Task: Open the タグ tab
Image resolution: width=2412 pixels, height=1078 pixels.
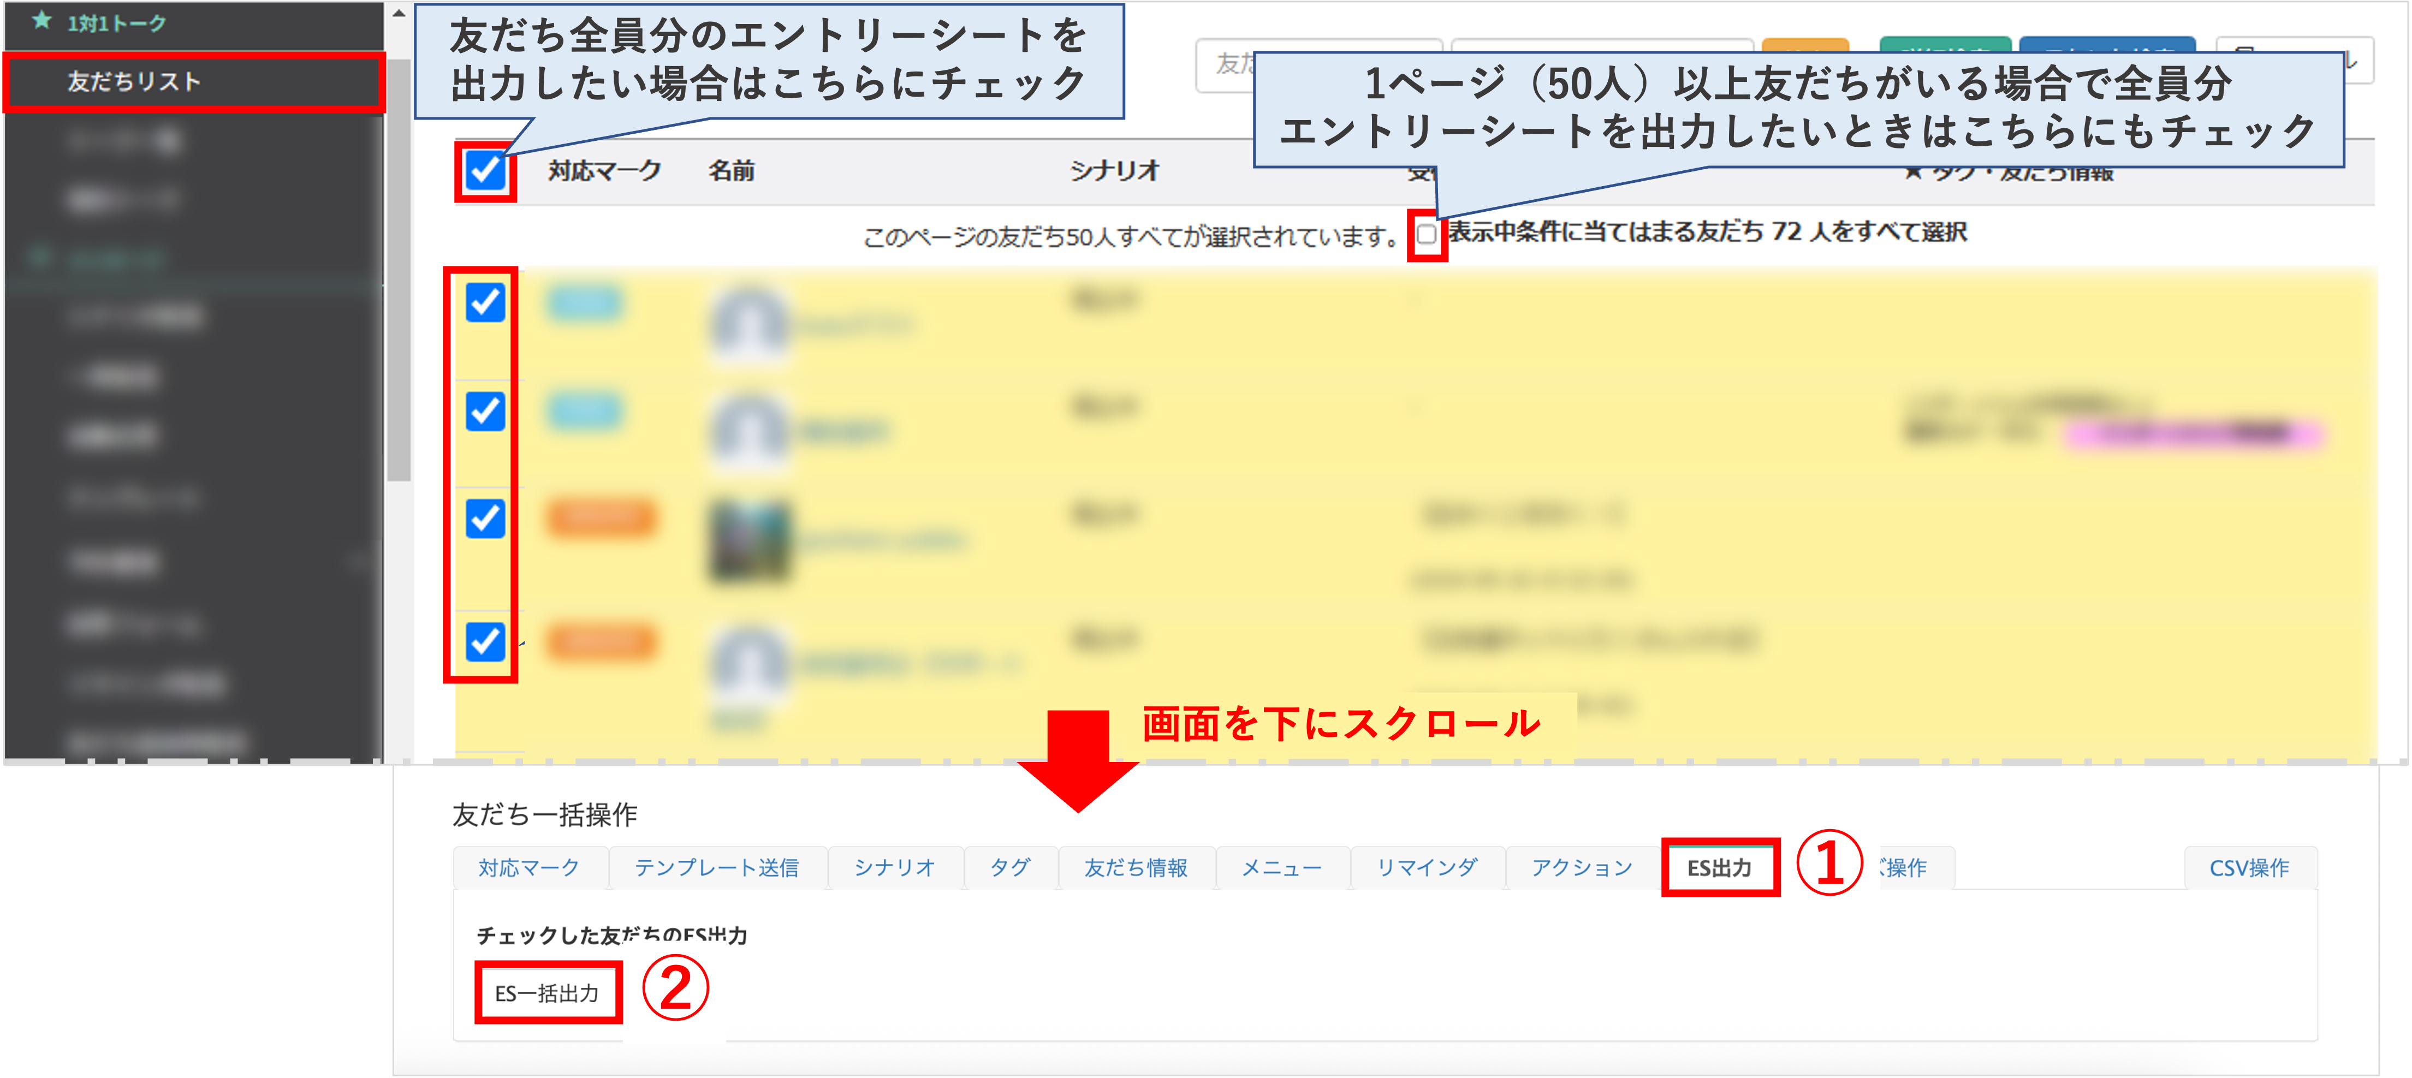Action: click(1009, 867)
